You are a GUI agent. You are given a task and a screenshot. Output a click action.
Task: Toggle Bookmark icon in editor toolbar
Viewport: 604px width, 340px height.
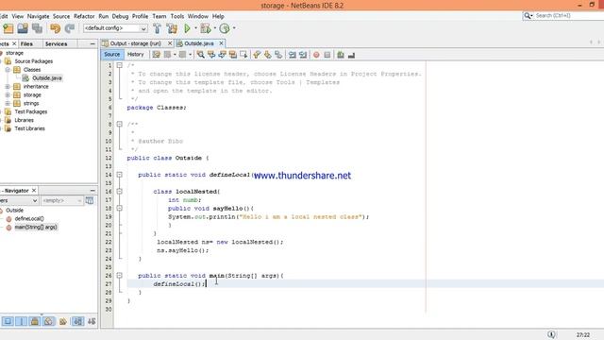pos(278,55)
